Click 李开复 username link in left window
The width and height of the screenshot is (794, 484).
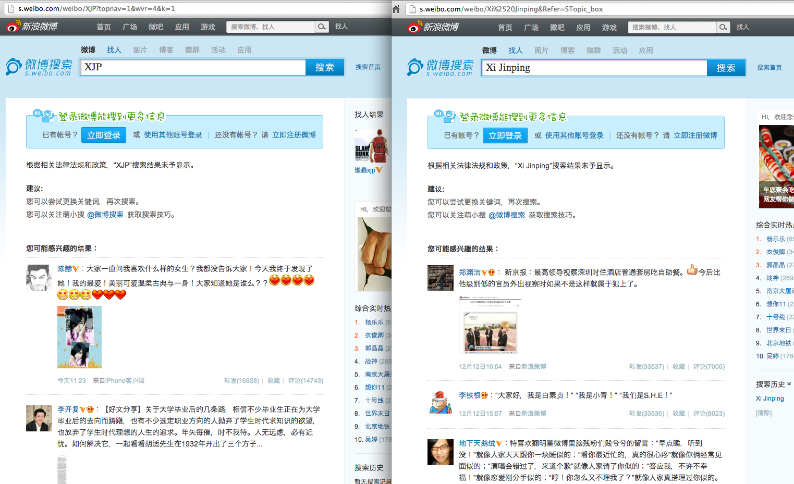click(68, 409)
